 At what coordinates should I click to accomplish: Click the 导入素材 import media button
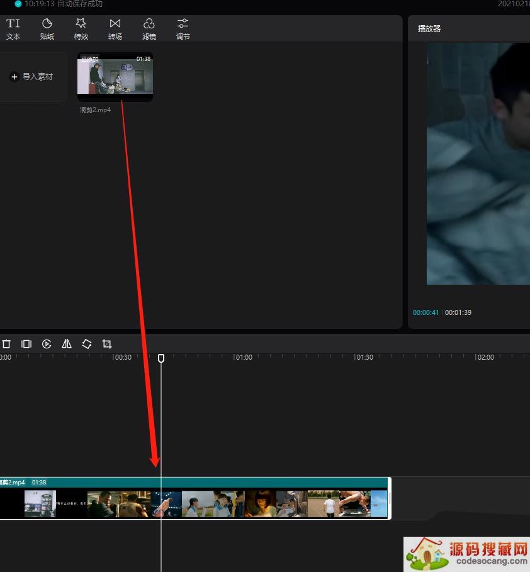[x=32, y=77]
